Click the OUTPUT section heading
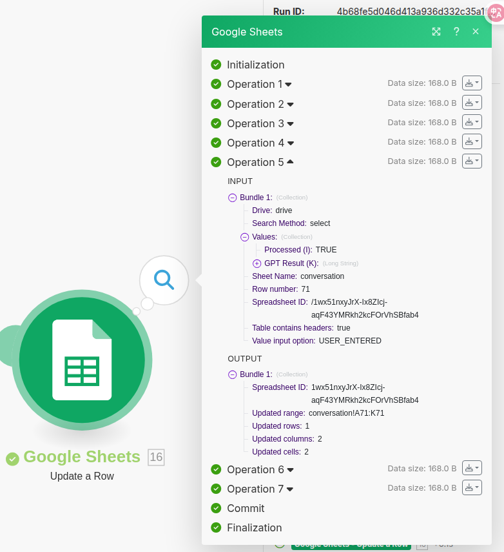 pyautogui.click(x=245, y=359)
